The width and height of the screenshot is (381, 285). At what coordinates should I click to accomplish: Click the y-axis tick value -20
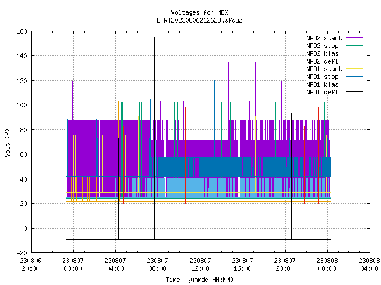(x=21, y=253)
